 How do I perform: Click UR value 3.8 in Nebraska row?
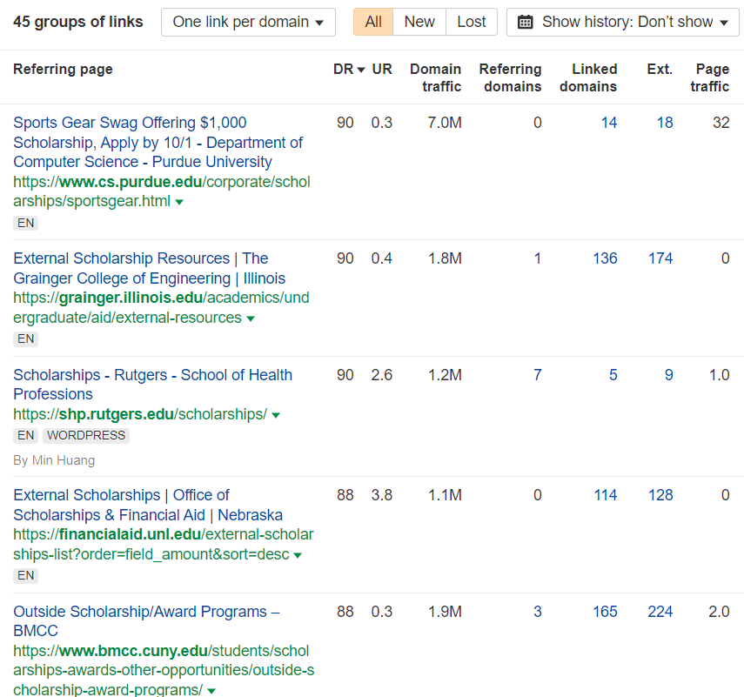[381, 495]
